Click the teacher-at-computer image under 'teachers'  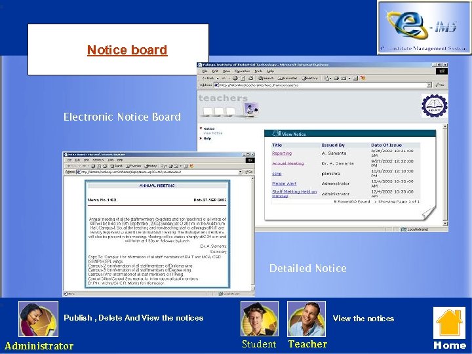(251, 109)
